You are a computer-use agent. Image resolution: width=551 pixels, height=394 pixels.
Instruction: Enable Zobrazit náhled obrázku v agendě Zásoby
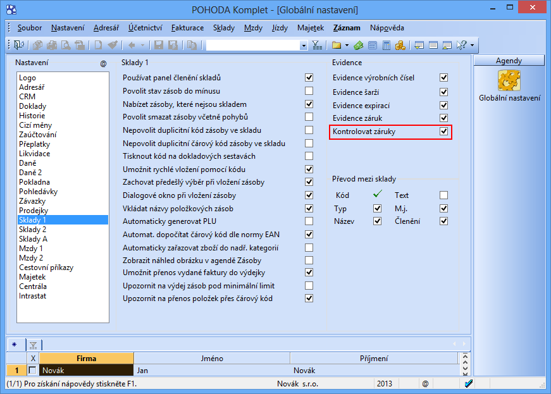pos(309,261)
